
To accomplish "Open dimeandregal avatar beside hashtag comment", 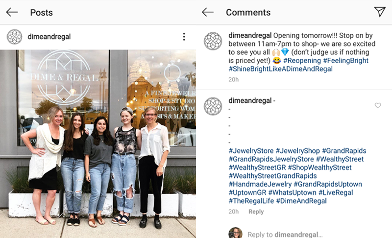I will [x=213, y=106].
